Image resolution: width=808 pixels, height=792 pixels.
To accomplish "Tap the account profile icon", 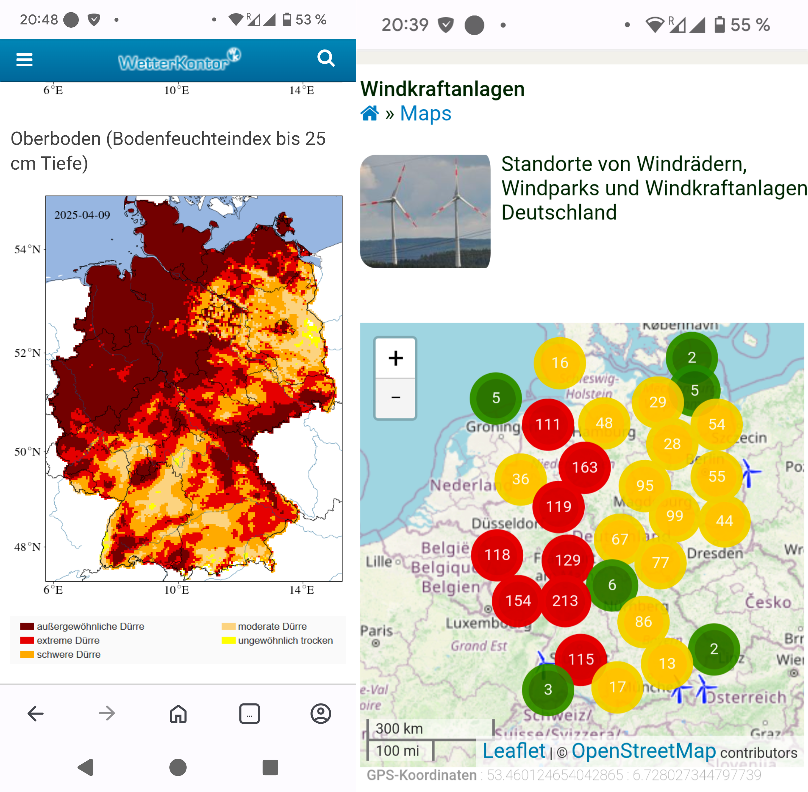I will pos(321,713).
